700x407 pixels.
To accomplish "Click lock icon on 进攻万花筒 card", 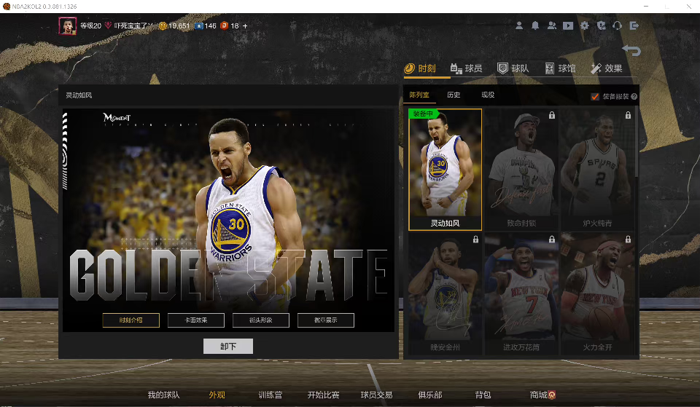I will pos(552,240).
